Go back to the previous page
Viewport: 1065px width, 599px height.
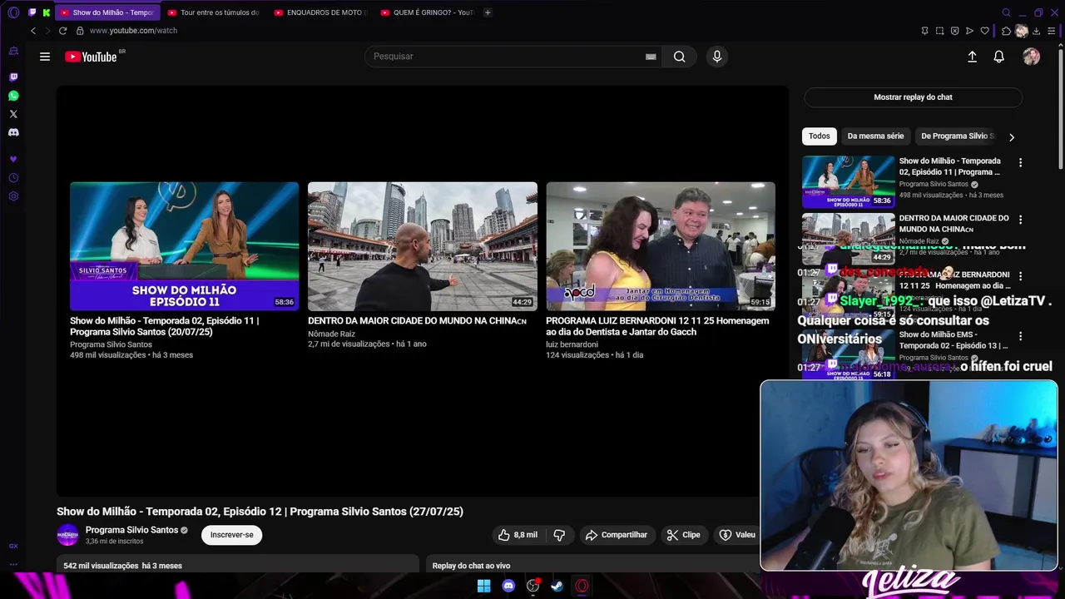click(33, 31)
